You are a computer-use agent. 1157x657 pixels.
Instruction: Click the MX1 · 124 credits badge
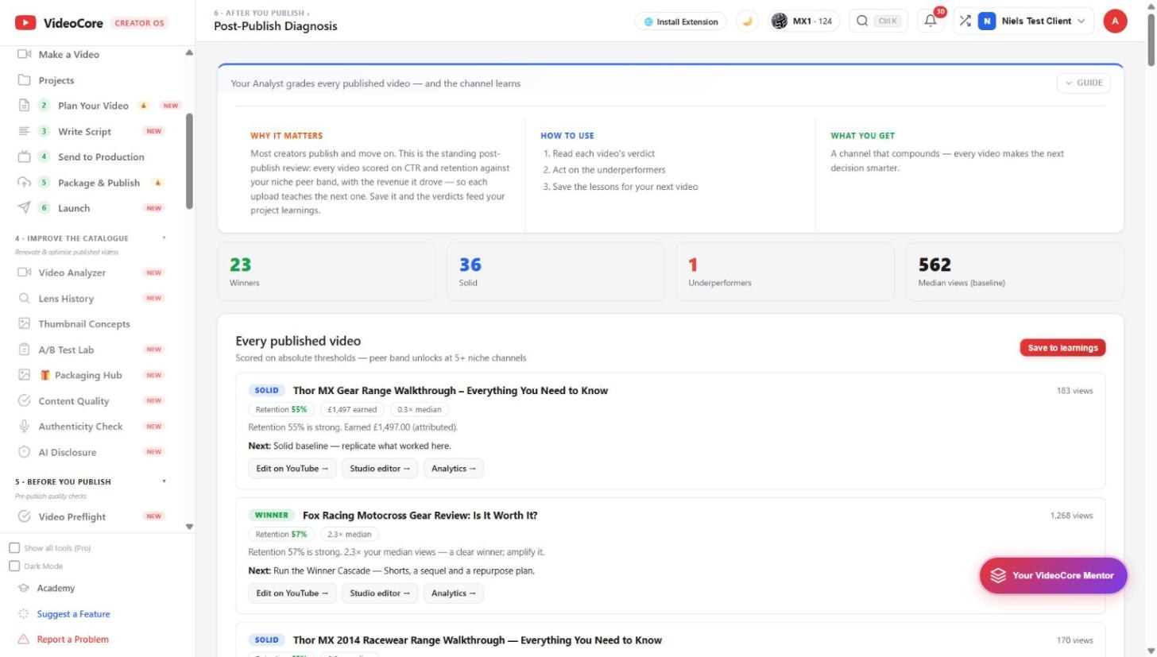pyautogui.click(x=803, y=21)
